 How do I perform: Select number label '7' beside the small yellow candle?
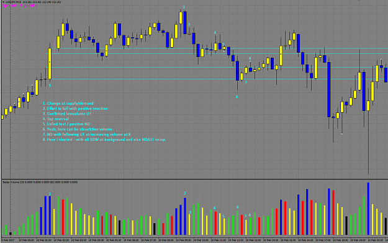point(246,82)
